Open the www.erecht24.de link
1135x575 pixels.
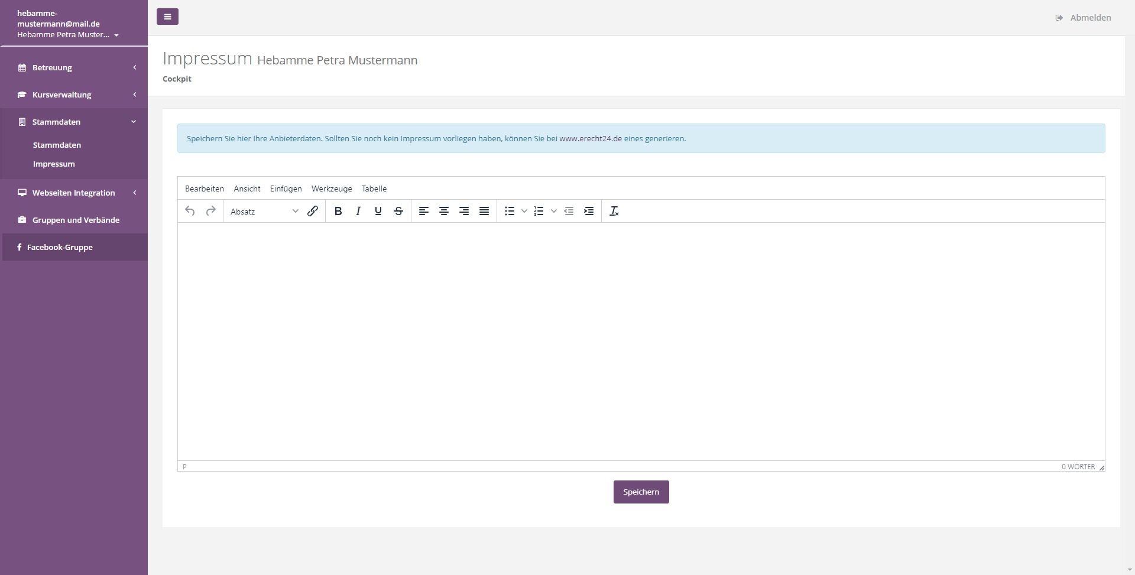pos(591,138)
